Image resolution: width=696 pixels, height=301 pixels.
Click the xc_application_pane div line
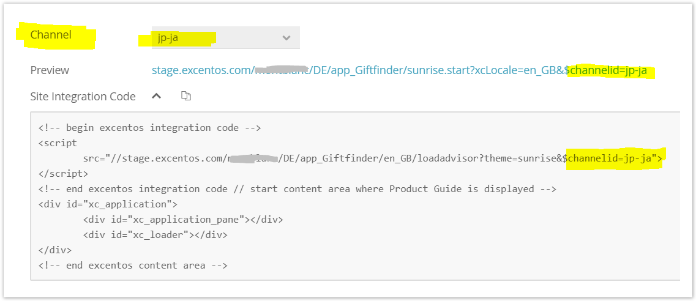(x=183, y=220)
